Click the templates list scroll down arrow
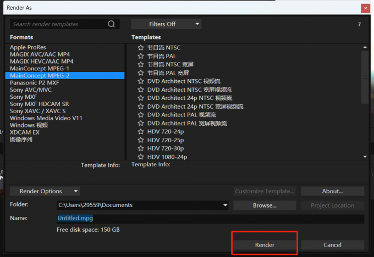The height and width of the screenshot is (257, 374). tap(365, 157)
